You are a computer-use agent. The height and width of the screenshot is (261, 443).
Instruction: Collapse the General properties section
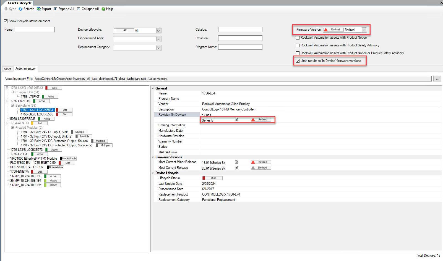(153, 88)
